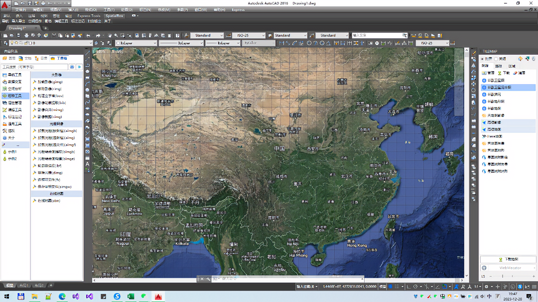Viewport: 538px width, 302px height.
Task: Click the tool search input field
Action: 34,67
